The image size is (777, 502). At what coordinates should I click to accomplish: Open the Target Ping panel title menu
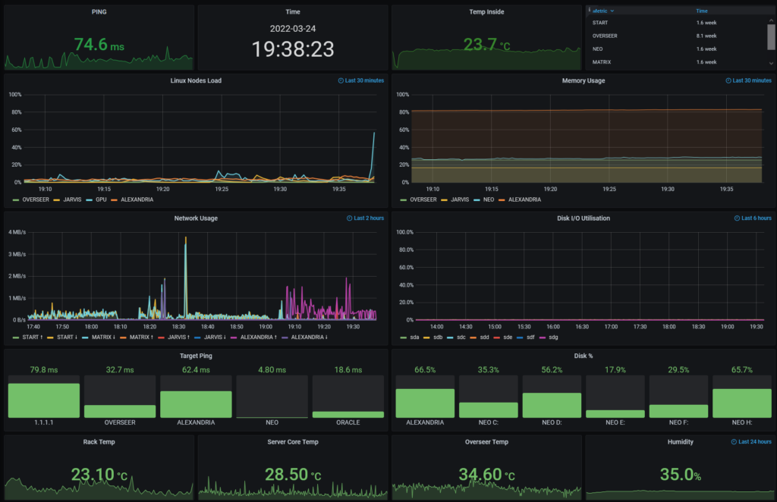point(196,354)
